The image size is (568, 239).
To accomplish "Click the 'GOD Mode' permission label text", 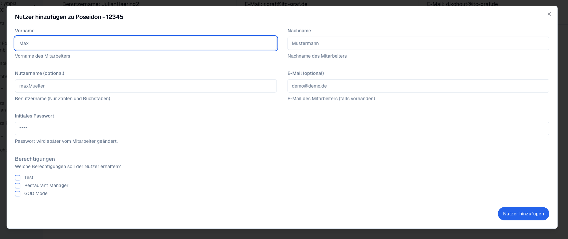I will point(36,193).
